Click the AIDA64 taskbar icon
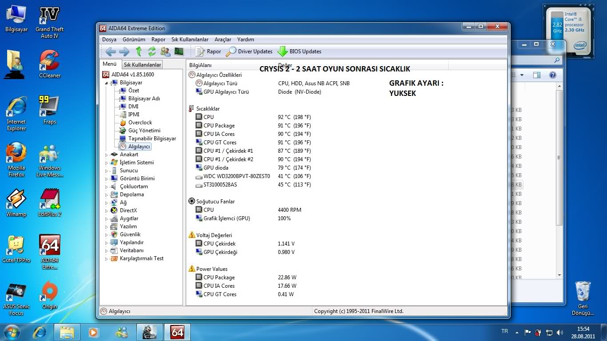This screenshot has height=341, width=607. coord(177,332)
